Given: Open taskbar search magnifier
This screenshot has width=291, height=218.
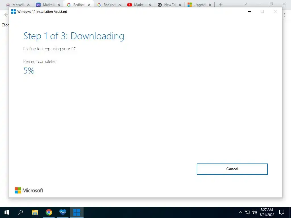Looking at the screenshot, I should pyautogui.click(x=20, y=212).
